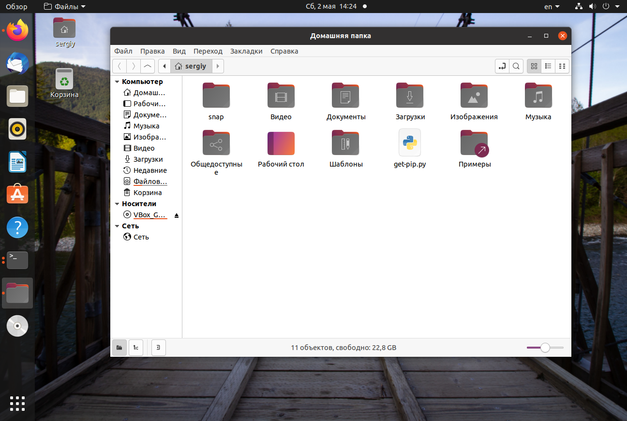Click the search magnifier icon in toolbar
This screenshot has height=421, width=627.
[516, 66]
